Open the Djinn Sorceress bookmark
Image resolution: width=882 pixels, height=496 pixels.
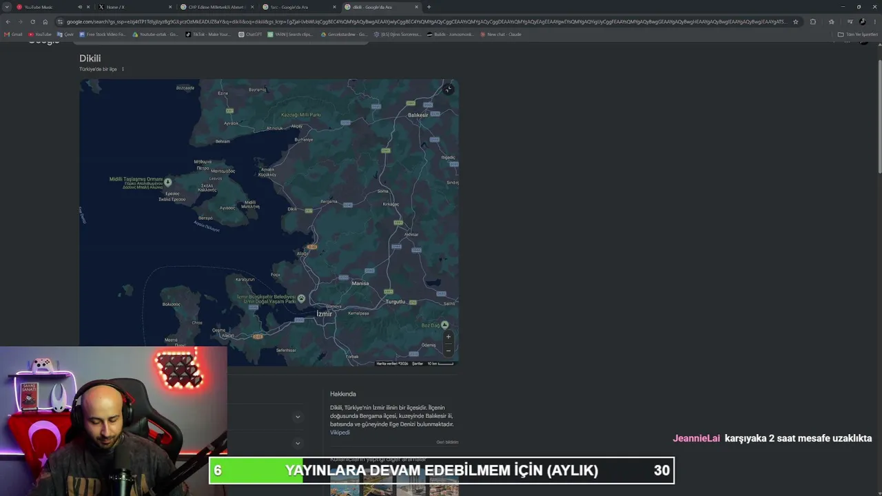(x=397, y=34)
